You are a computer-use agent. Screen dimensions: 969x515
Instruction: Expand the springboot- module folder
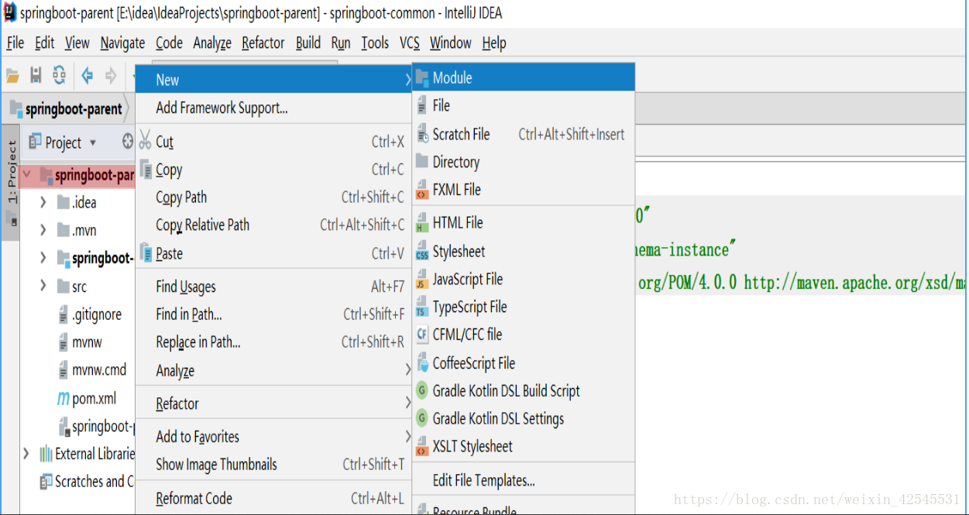coord(43,259)
